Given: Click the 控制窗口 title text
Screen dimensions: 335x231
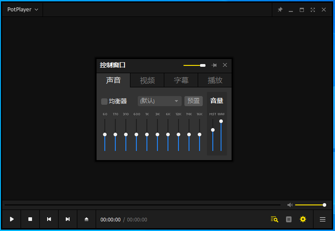Looking at the screenshot, I should [x=113, y=65].
